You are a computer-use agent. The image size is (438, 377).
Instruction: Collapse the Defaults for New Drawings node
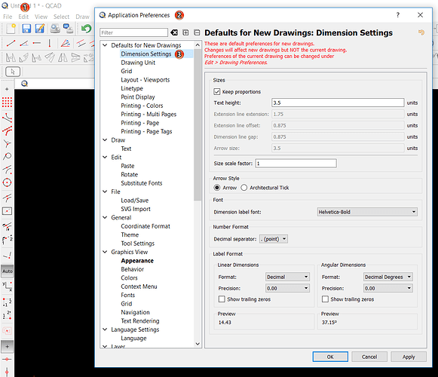pyautogui.click(x=105, y=45)
